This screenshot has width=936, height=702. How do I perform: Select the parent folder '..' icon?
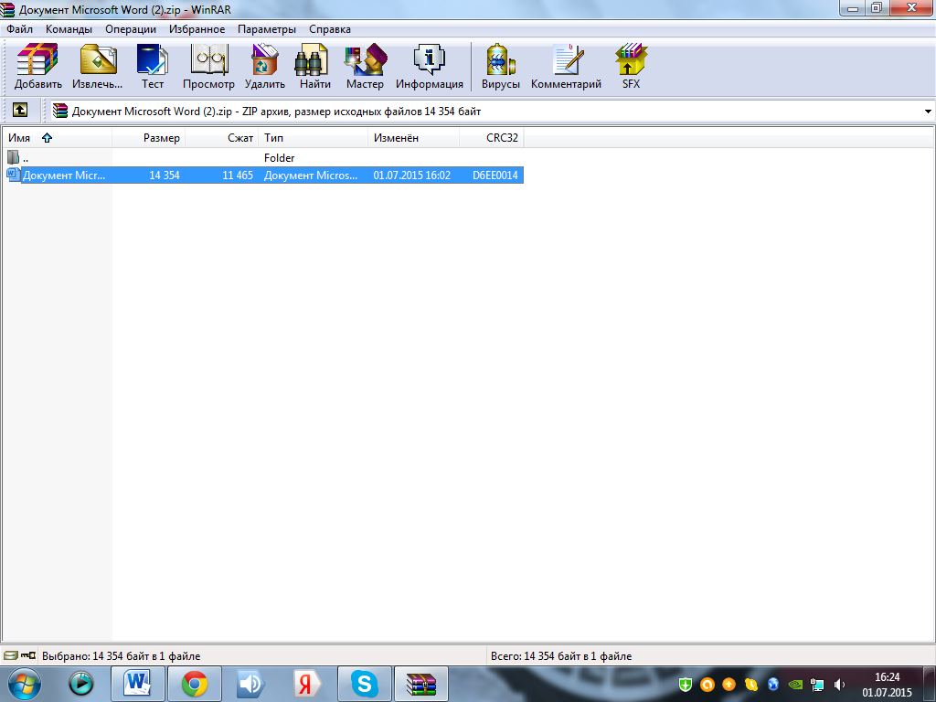13,157
